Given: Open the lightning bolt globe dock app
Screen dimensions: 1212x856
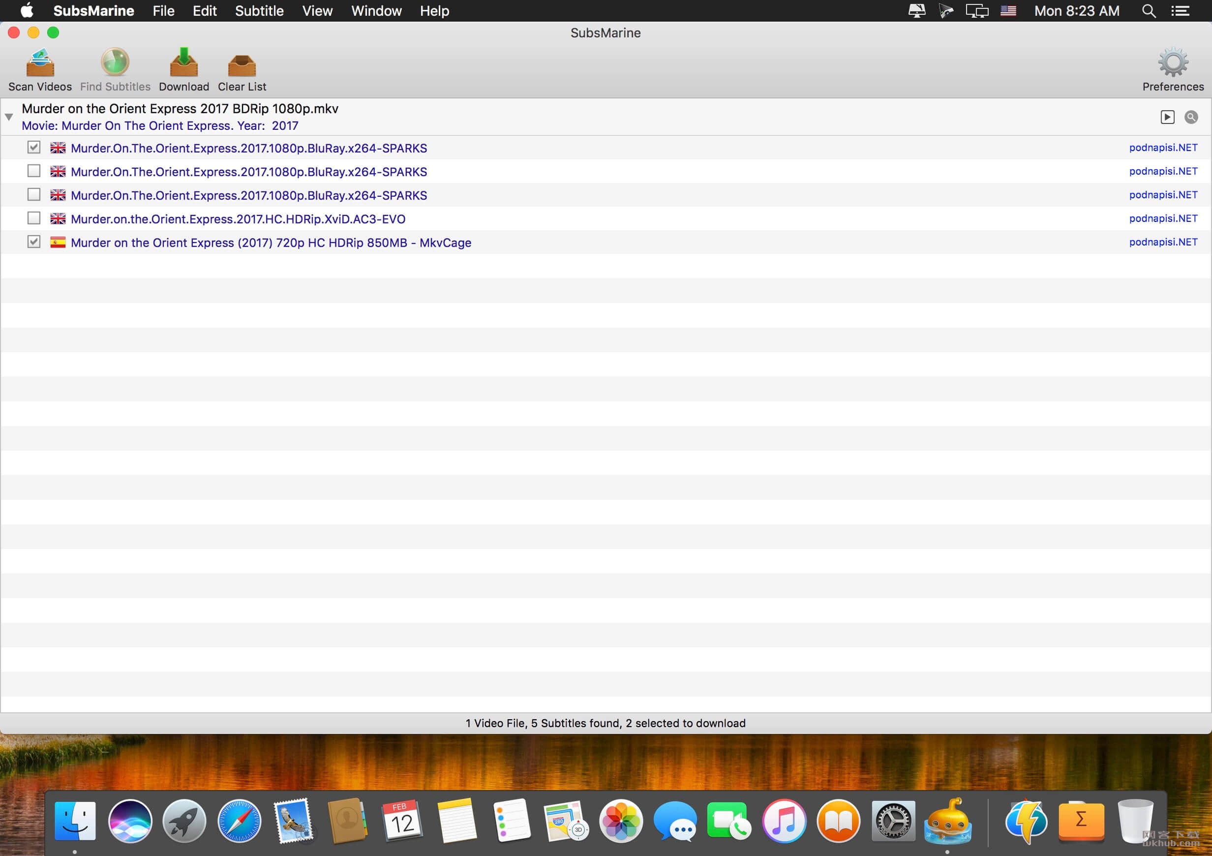Looking at the screenshot, I should pyautogui.click(x=1026, y=821).
